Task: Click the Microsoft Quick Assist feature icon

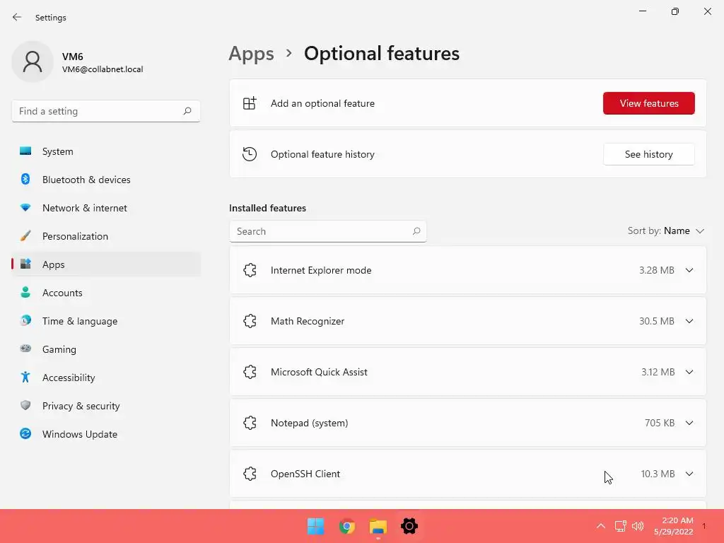Action: coord(250,372)
